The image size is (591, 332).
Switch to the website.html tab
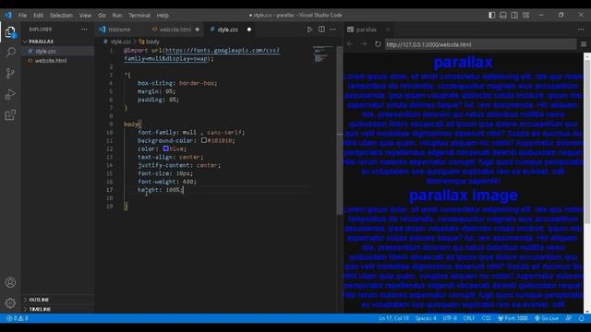coord(175,30)
